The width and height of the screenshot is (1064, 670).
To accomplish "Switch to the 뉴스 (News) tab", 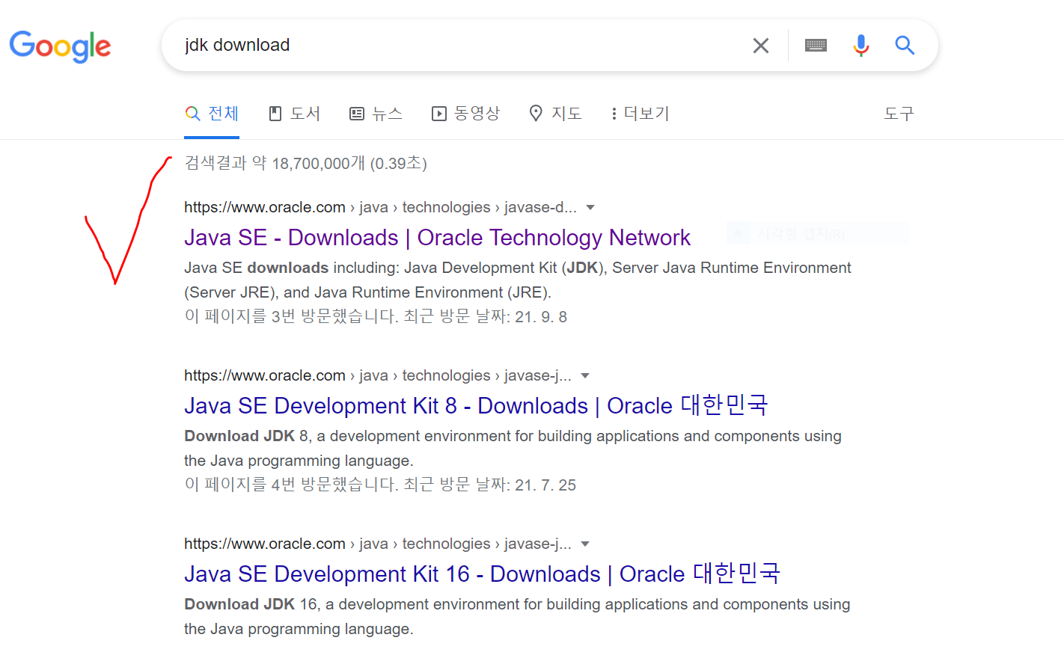I will tap(376, 114).
